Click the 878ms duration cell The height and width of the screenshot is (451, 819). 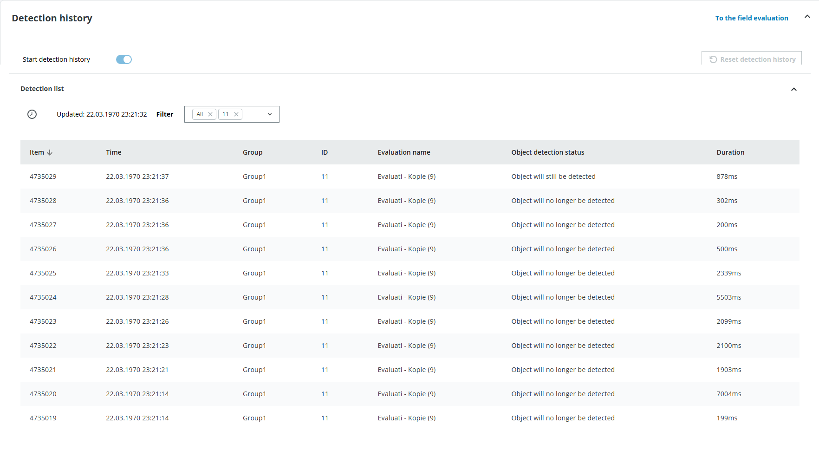[727, 176]
